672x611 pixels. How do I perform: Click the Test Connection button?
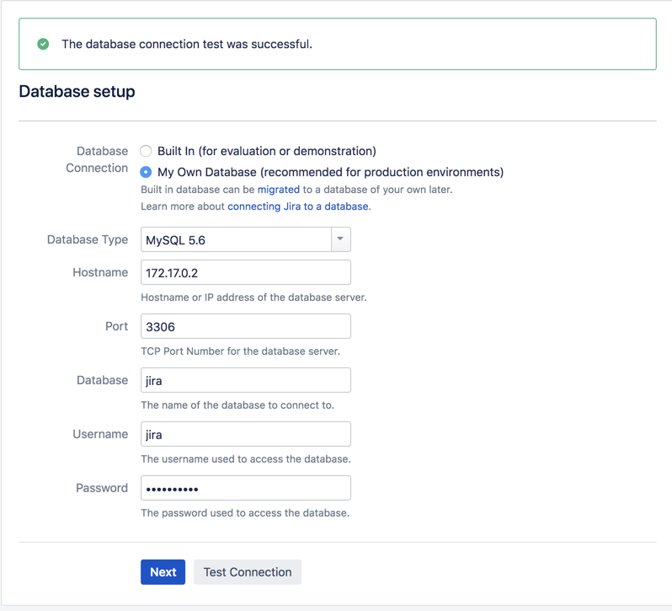[x=248, y=572]
